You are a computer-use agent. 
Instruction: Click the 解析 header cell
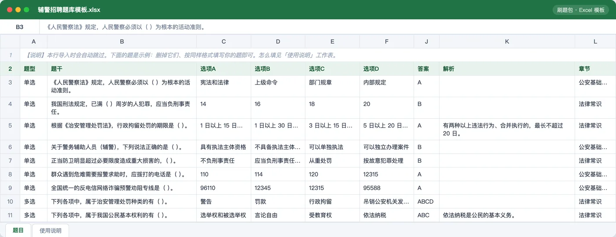(507, 69)
